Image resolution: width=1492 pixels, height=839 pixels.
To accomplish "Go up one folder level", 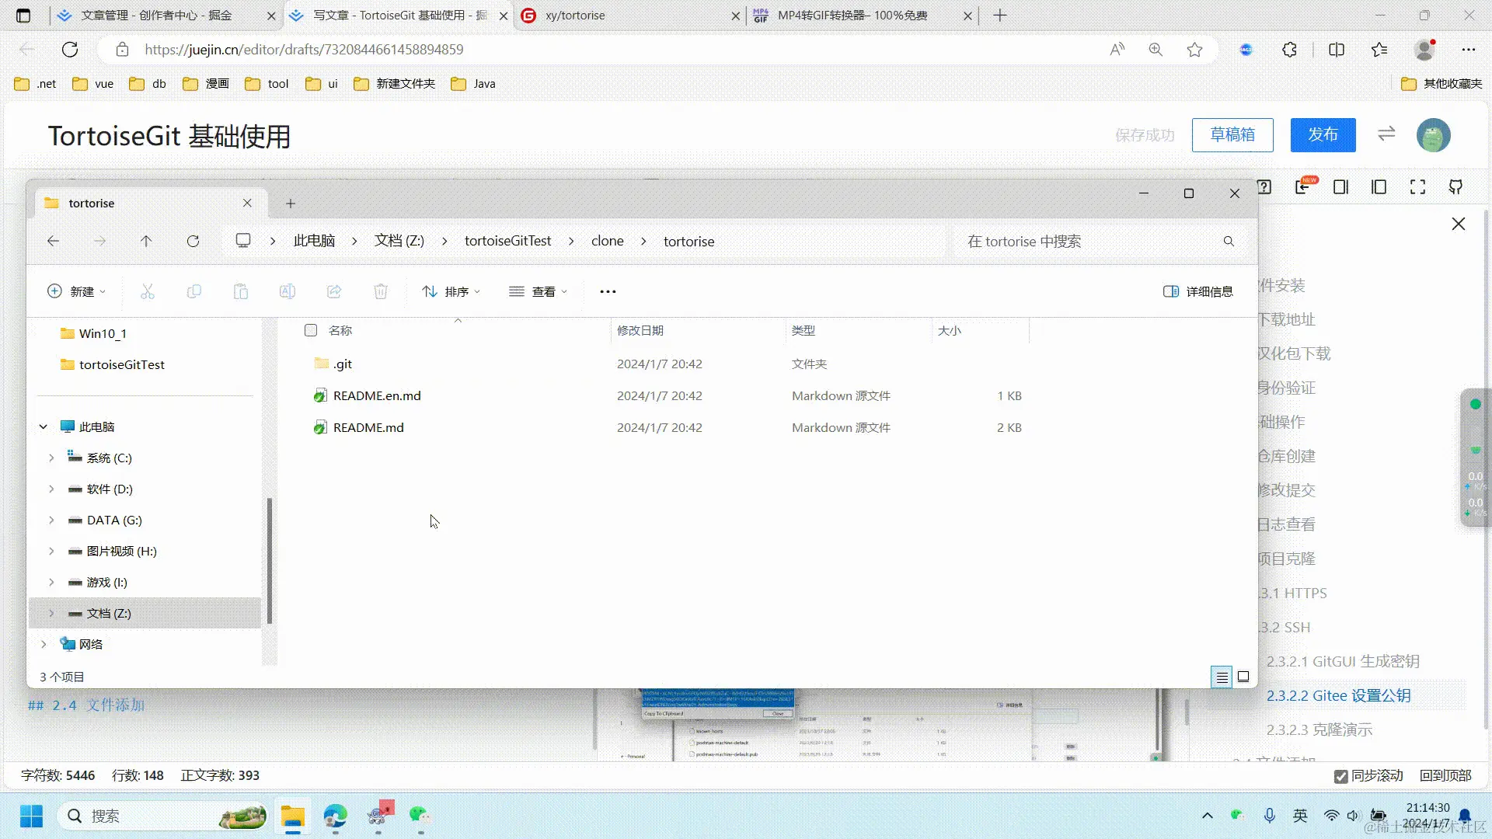I will click(x=146, y=241).
